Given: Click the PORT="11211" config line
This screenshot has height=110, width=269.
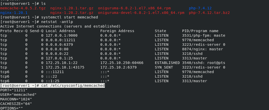Looking at the screenshot, I should pos(14,90).
